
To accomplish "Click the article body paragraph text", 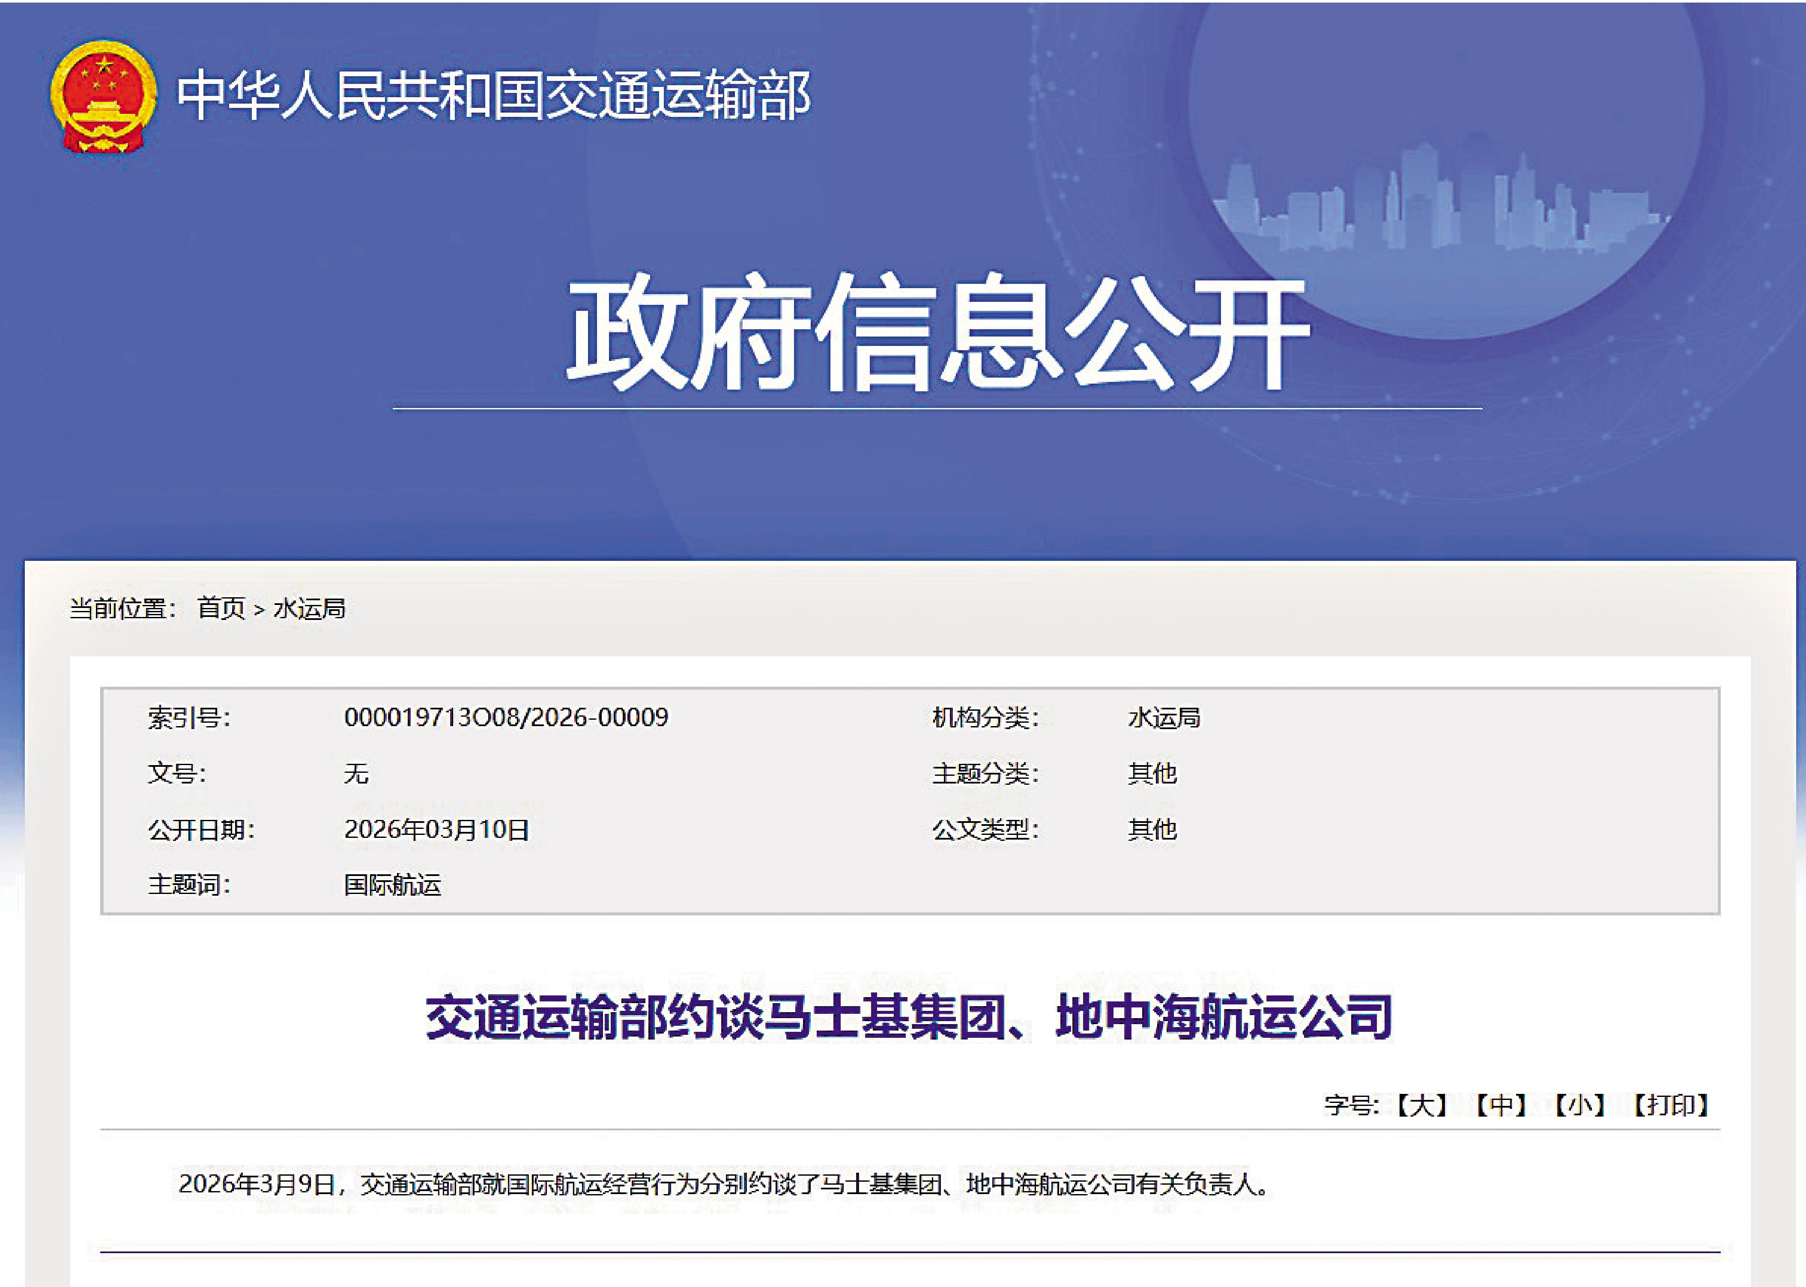I will click(723, 1185).
